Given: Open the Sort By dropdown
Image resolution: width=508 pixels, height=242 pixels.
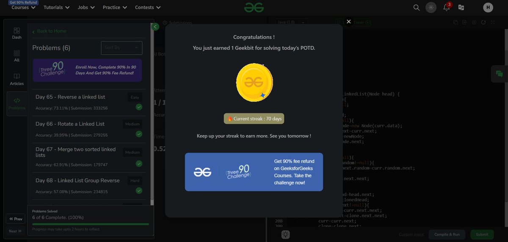Looking at the screenshot, I should coord(121,47).
